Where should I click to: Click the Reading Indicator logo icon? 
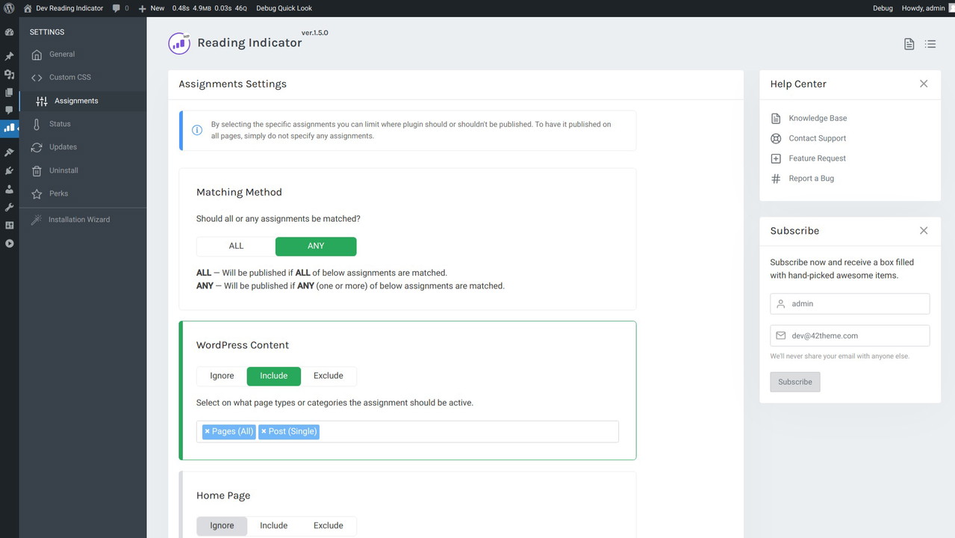coord(179,43)
